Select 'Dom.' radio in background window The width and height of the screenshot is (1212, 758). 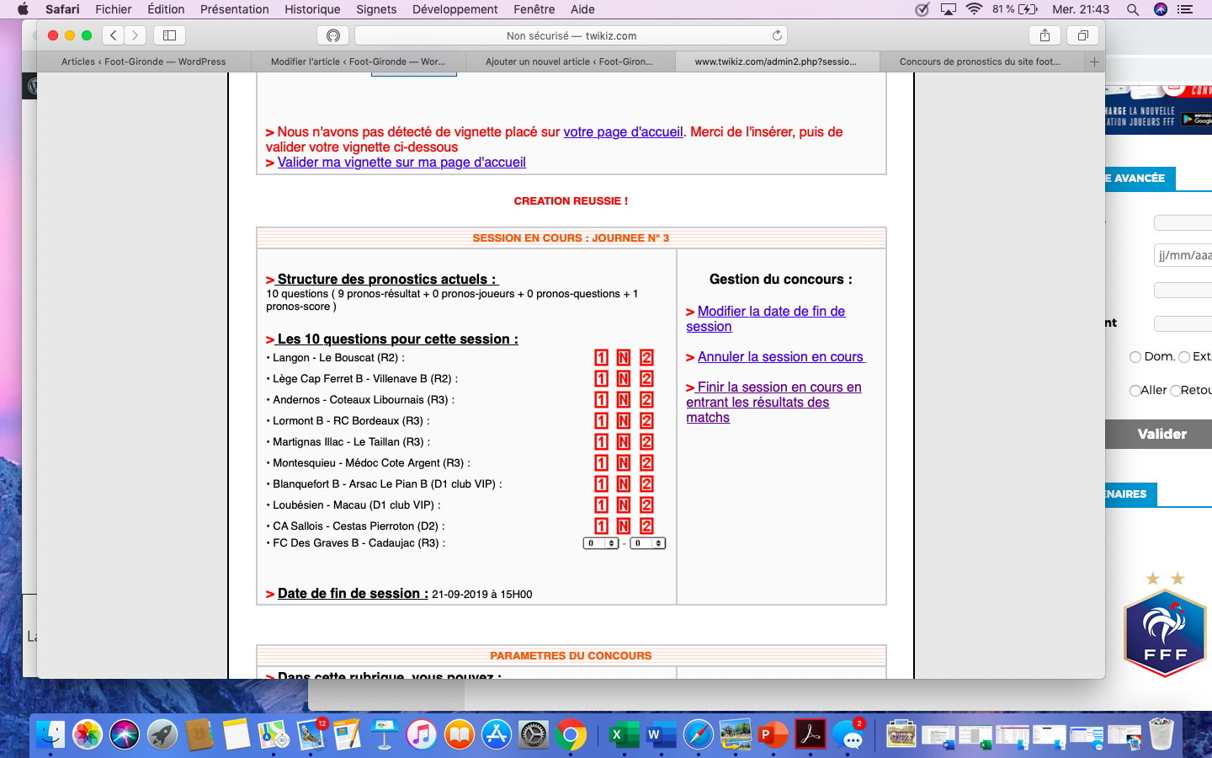tap(1135, 357)
